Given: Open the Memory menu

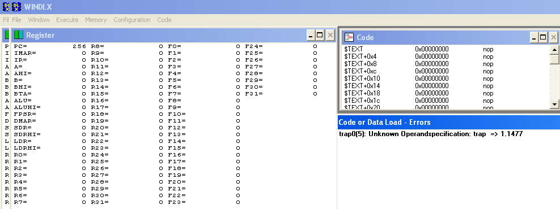Looking at the screenshot, I should pyautogui.click(x=96, y=20).
